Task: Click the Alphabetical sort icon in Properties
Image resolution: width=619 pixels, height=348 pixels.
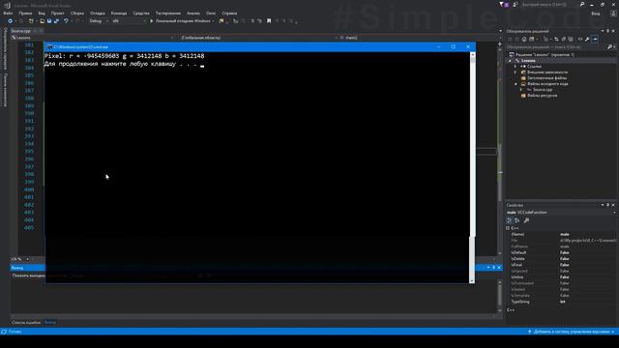Action: (x=517, y=220)
